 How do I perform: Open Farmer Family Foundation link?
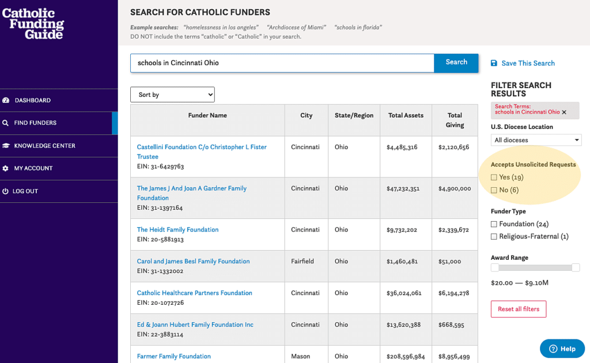[174, 356]
